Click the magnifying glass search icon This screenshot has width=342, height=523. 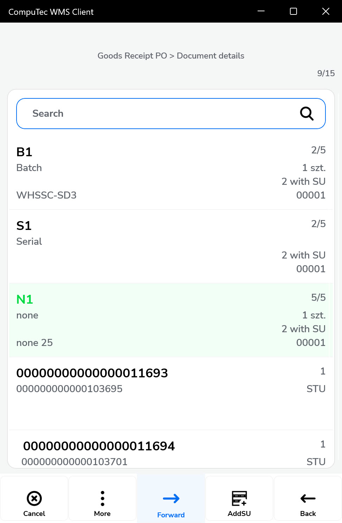click(306, 114)
